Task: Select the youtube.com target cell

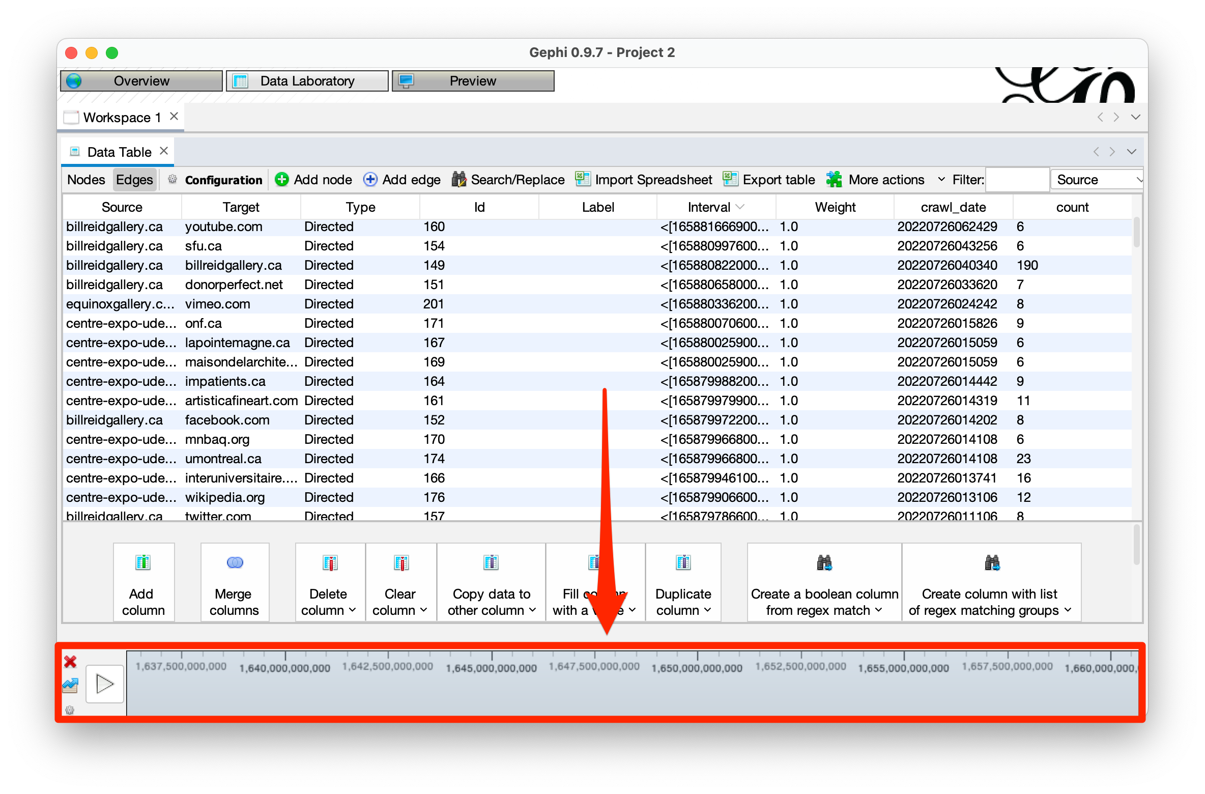Action: point(241,226)
